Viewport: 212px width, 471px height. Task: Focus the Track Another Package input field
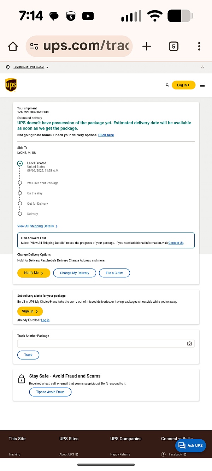(x=106, y=344)
